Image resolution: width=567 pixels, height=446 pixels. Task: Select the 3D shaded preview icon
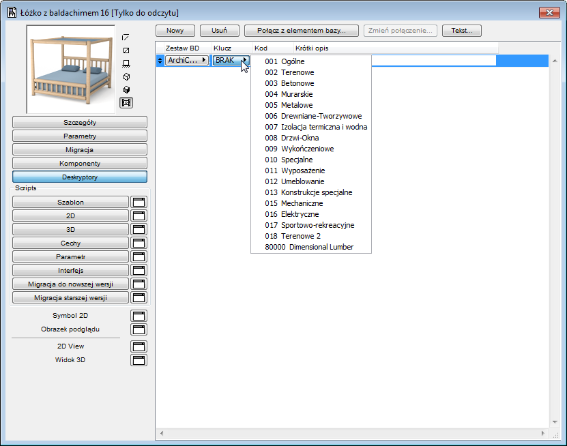126,89
